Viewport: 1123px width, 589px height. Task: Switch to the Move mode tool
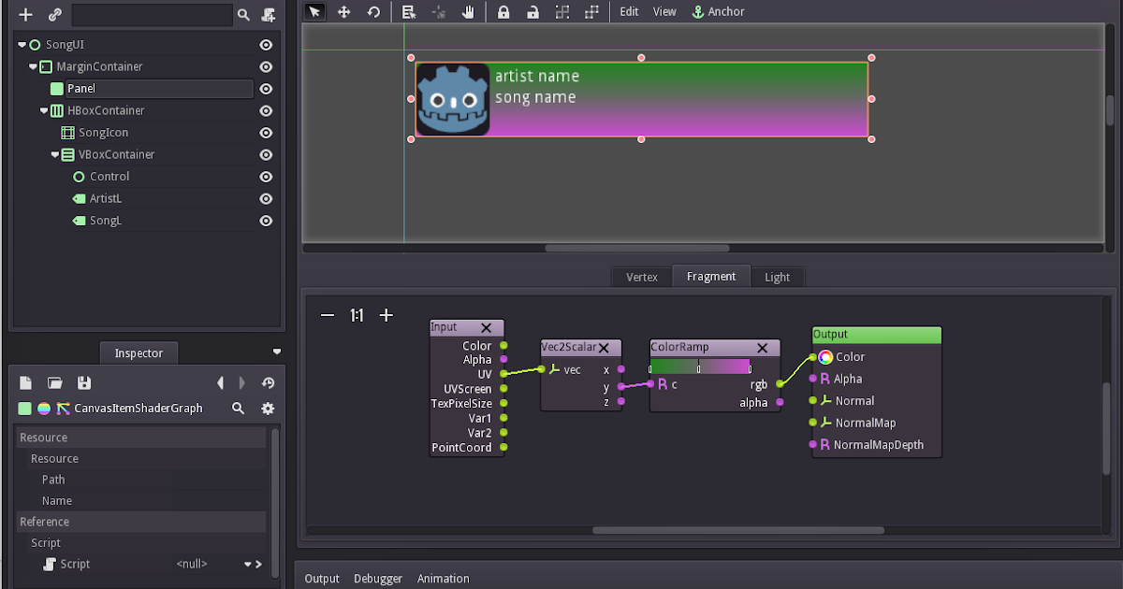pos(344,11)
